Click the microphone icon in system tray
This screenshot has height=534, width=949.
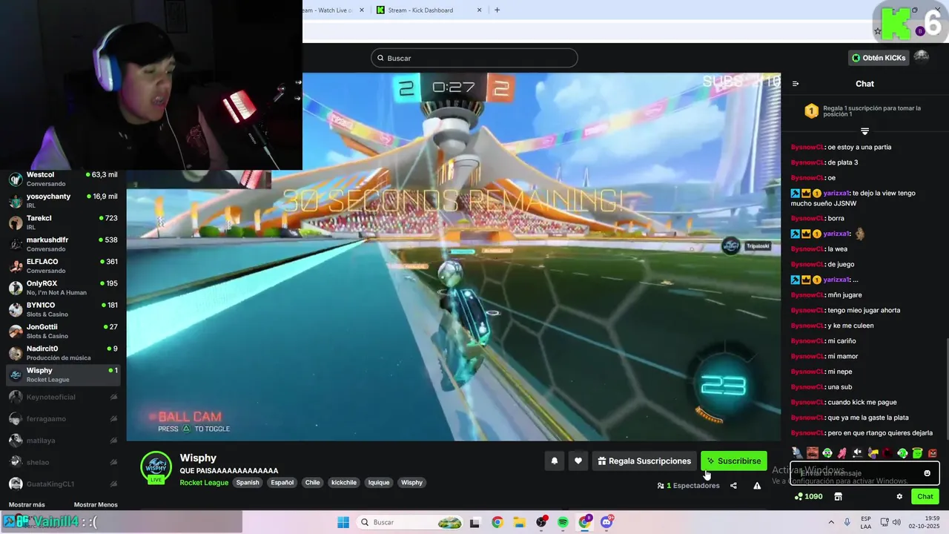click(x=847, y=522)
